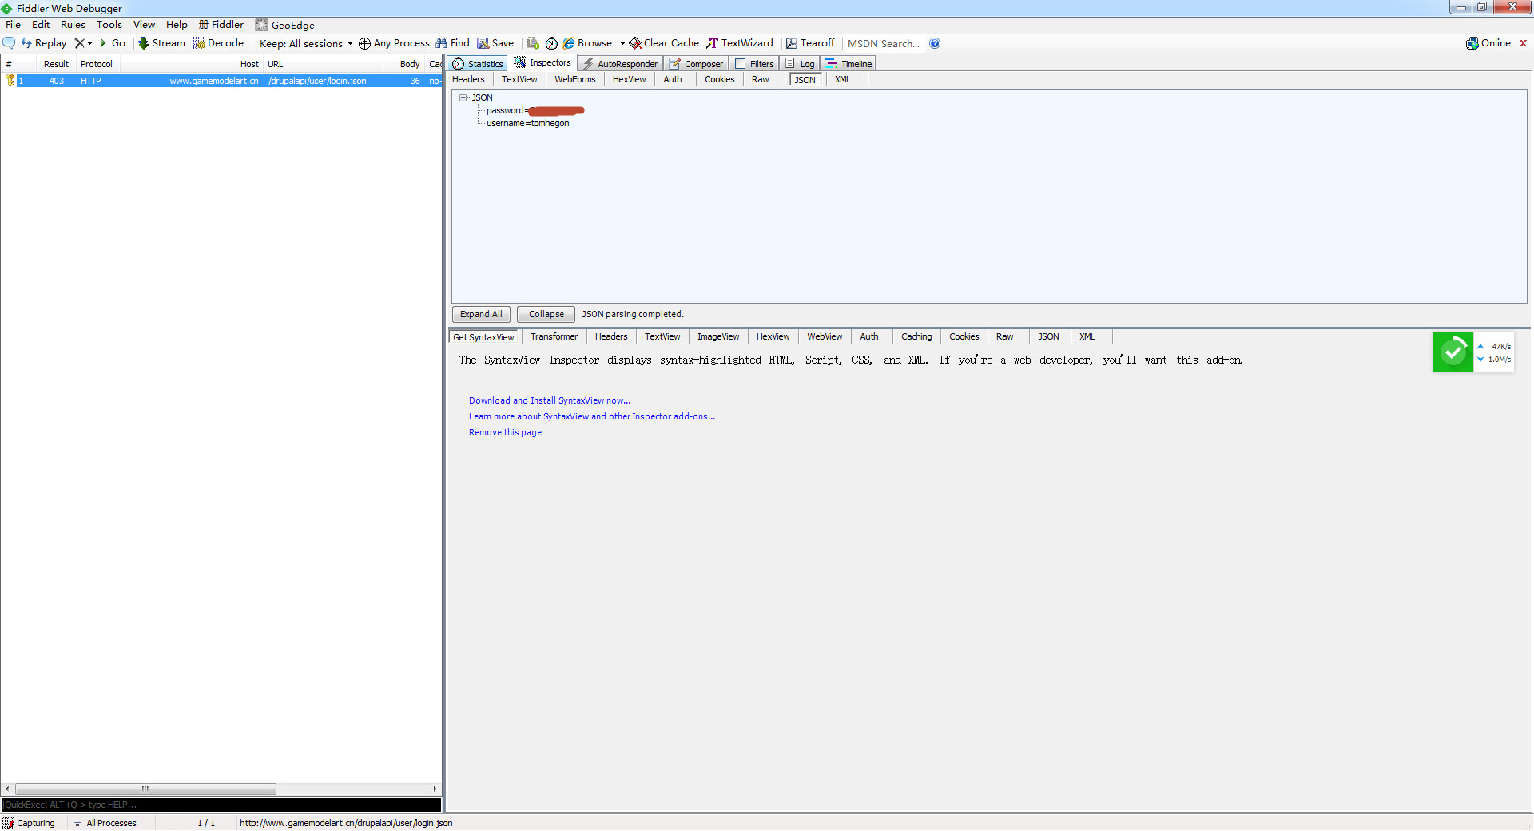Select response ImageView tab
1534x831 pixels.
tap(718, 336)
